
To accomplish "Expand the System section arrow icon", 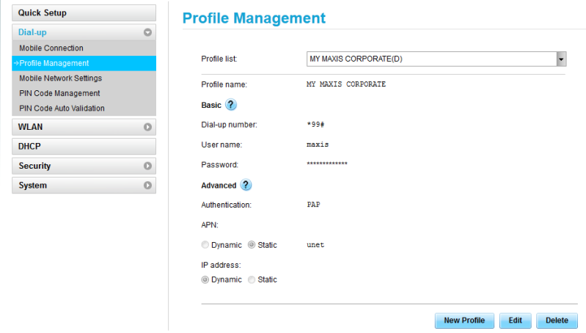I will [147, 186].
